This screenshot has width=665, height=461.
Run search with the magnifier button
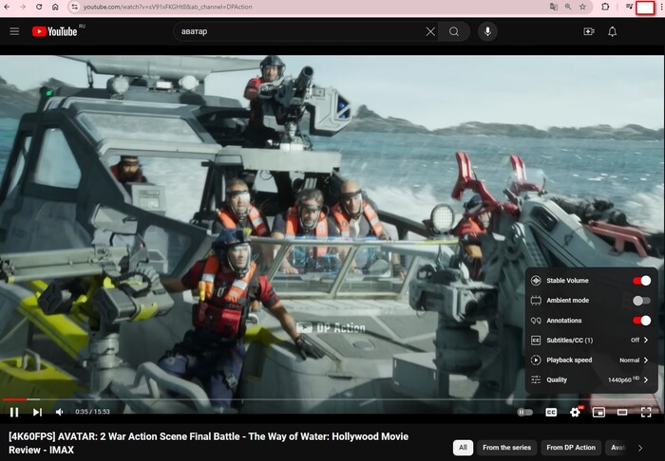pos(454,31)
